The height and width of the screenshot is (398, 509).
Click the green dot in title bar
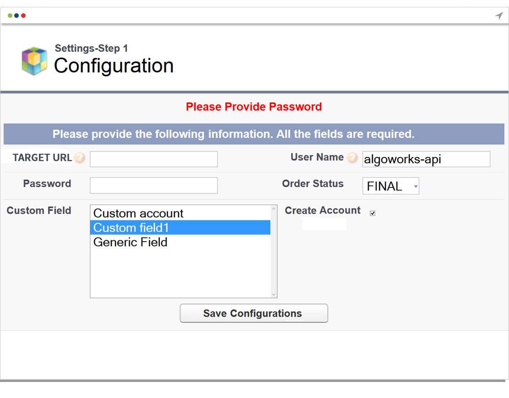10,16
